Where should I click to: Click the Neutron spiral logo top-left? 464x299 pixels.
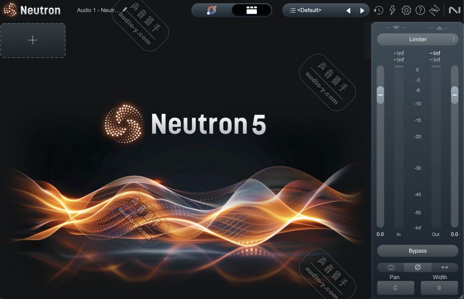(9, 9)
